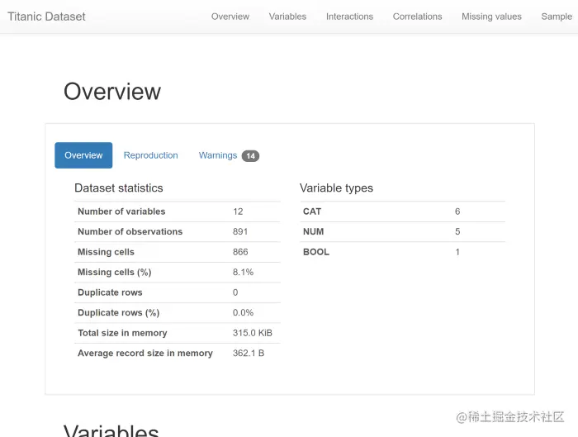Select the 0.0% duplicate percentage value
Image resolution: width=578 pixels, height=437 pixels.
tap(243, 313)
